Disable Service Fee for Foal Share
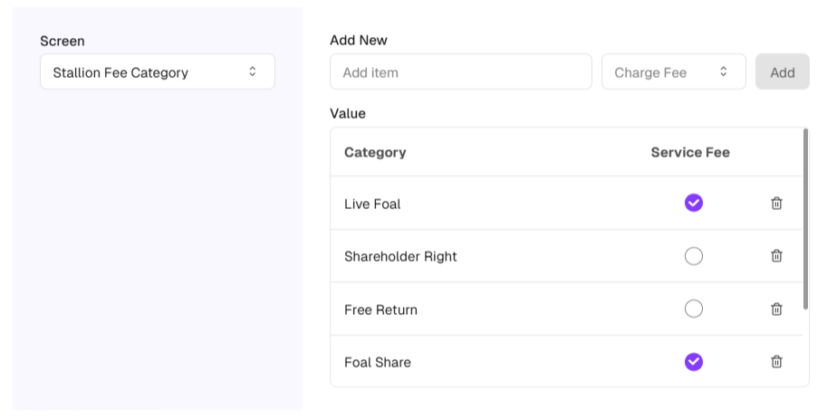Screen dimensions: 827x419 click(694, 362)
